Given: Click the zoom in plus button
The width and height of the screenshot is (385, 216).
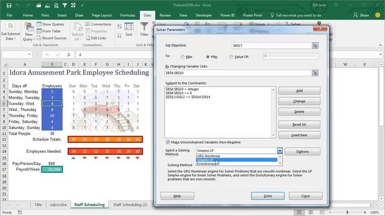Looking at the screenshot, I should (365, 212).
